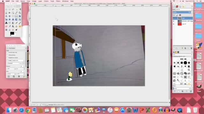Viewport: 204px width, 114px height.
Task: Select the Heal tool
Action: coord(20,26)
